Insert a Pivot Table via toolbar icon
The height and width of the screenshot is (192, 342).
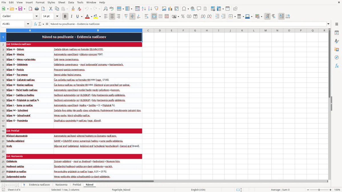pos(177,9)
